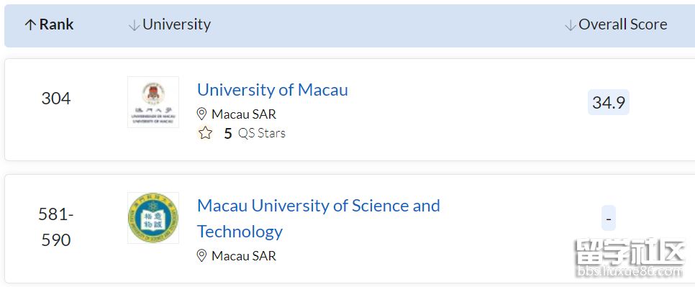Click the University of Macau logo
Viewport: 695px width, 287px height.
[x=153, y=102]
